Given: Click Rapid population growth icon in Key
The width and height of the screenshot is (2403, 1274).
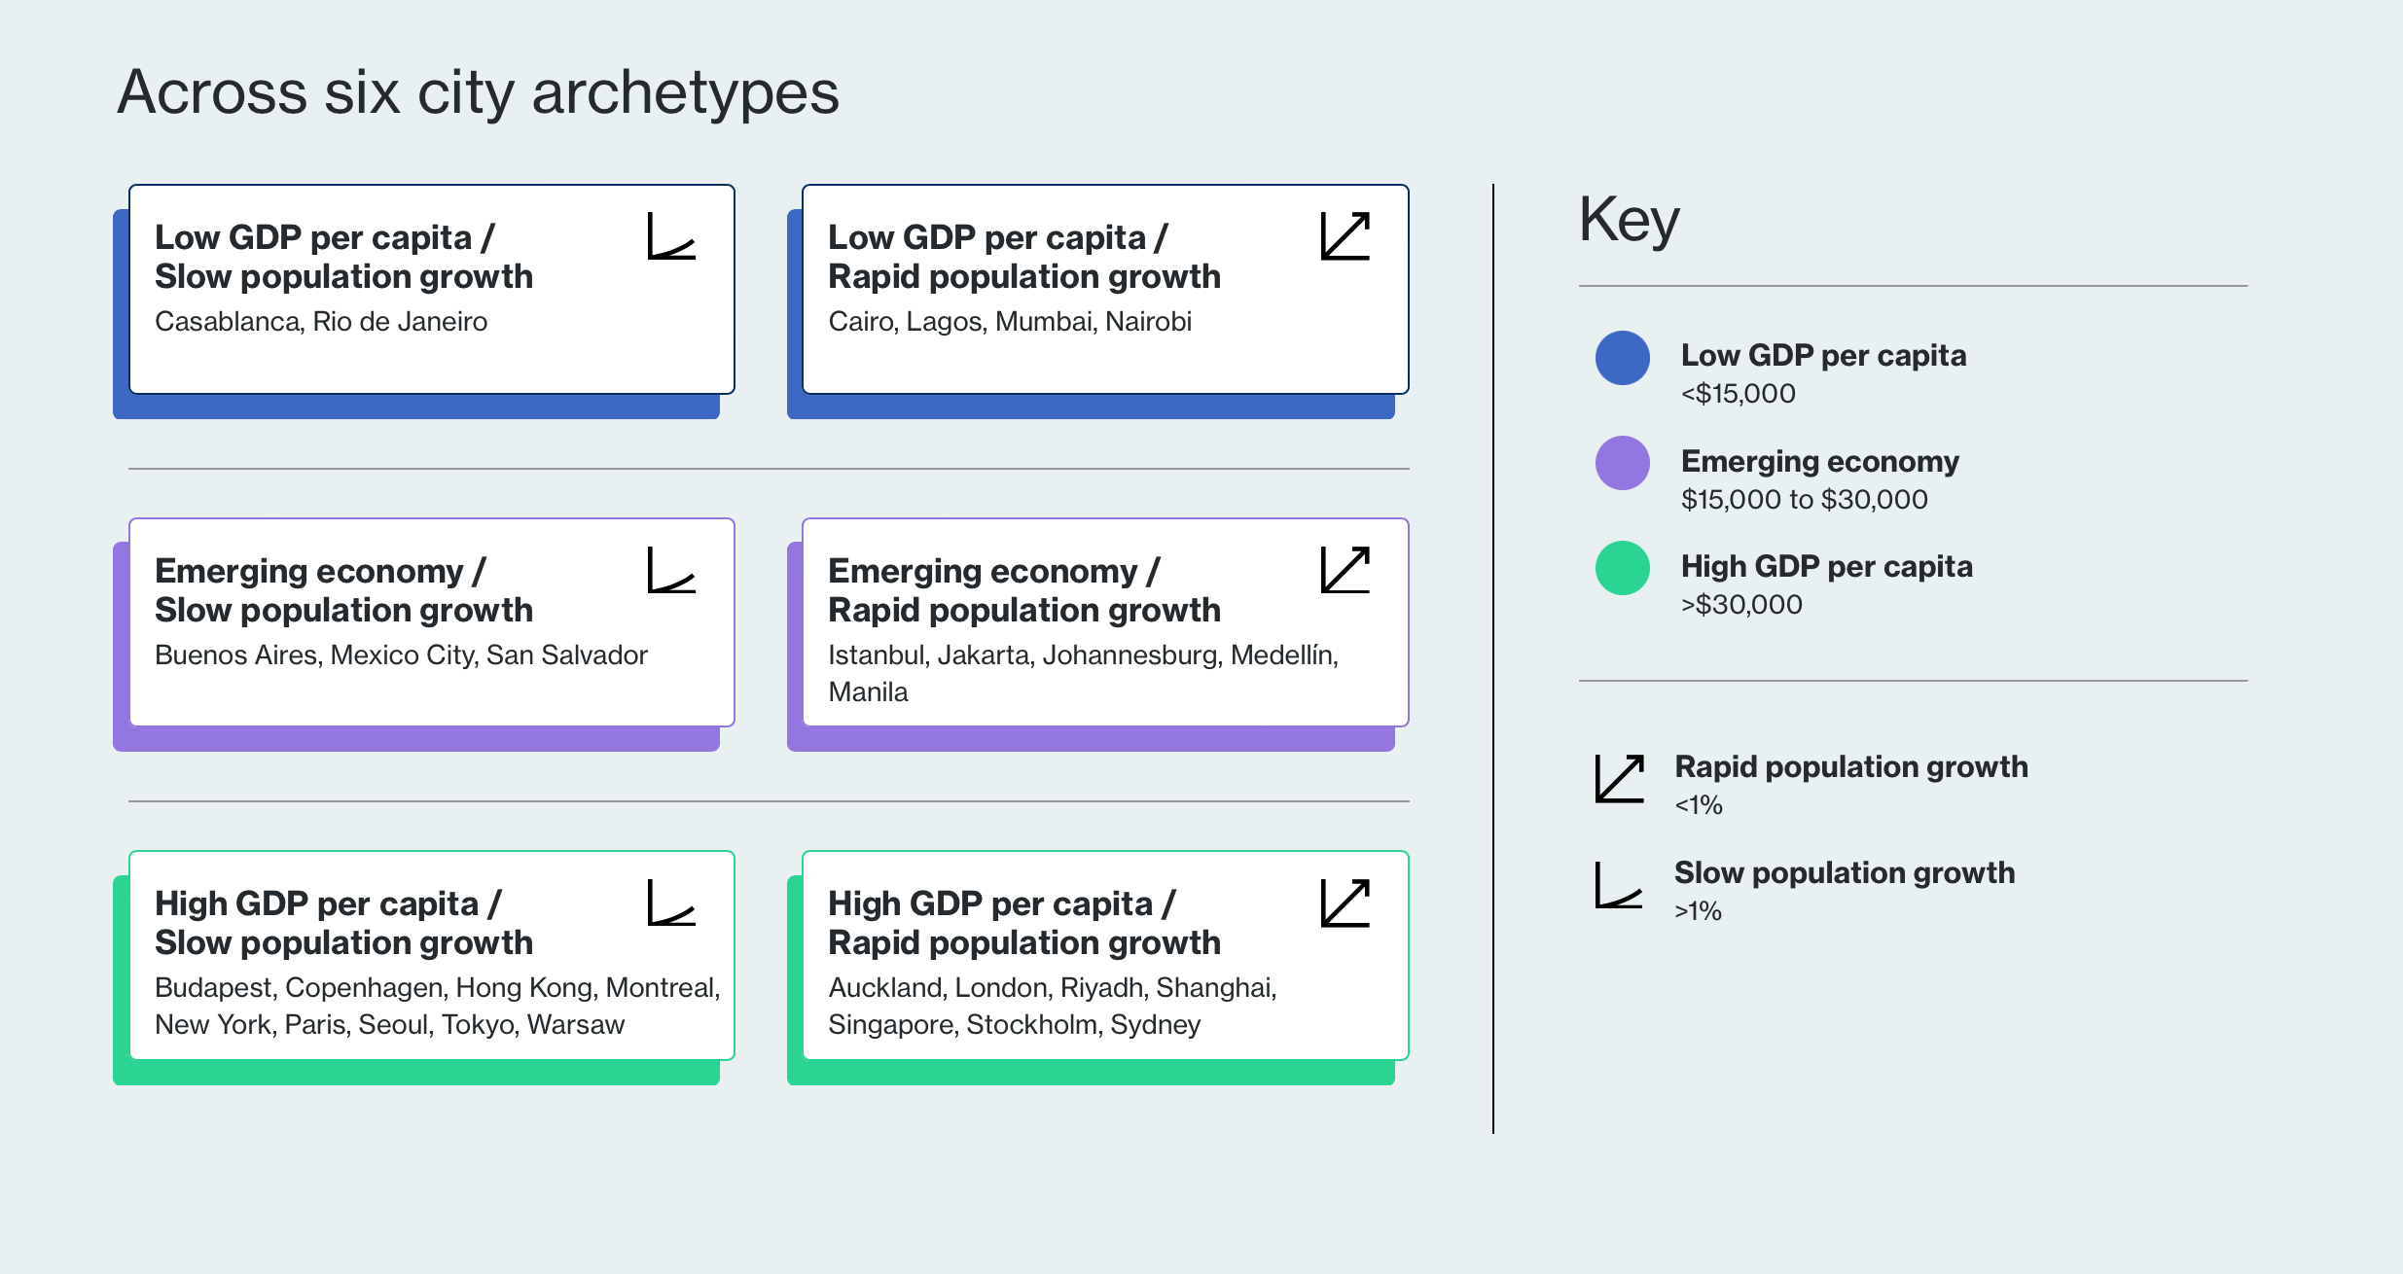Looking at the screenshot, I should (x=1620, y=779).
